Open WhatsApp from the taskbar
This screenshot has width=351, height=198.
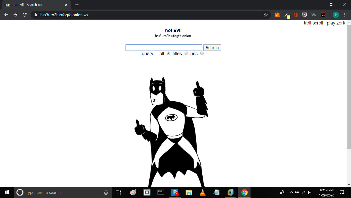pos(175,192)
